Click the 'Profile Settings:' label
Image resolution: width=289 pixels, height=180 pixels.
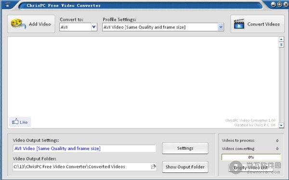click(x=119, y=20)
